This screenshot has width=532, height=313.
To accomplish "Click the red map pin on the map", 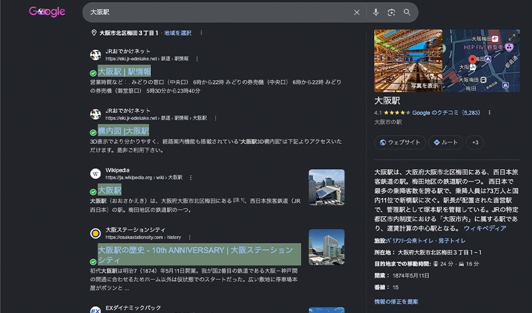I will coord(473,60).
